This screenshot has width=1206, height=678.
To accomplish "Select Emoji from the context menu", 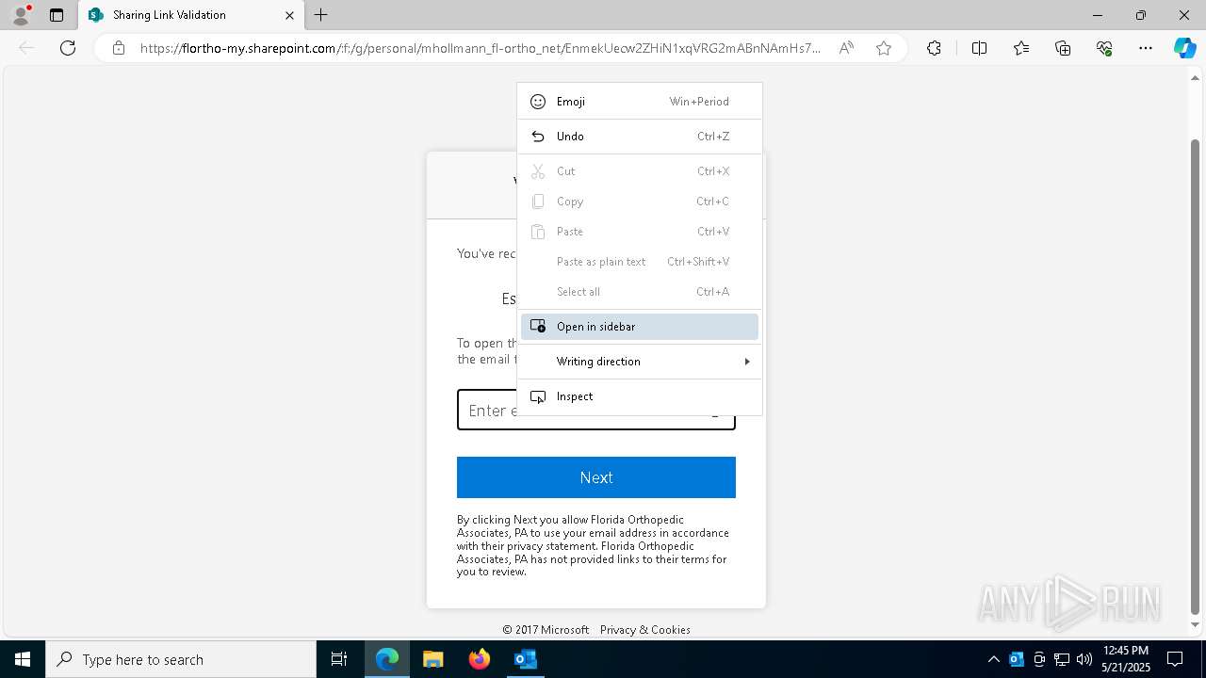I will tap(640, 102).
